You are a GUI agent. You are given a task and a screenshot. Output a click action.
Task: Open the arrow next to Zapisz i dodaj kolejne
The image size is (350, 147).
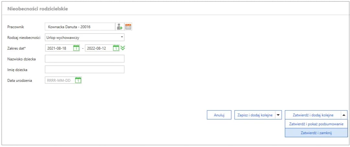pos(278,115)
